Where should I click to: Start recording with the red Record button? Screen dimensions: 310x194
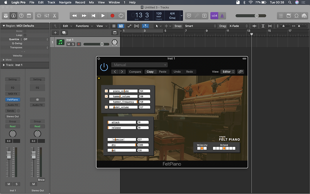(x=112, y=16)
